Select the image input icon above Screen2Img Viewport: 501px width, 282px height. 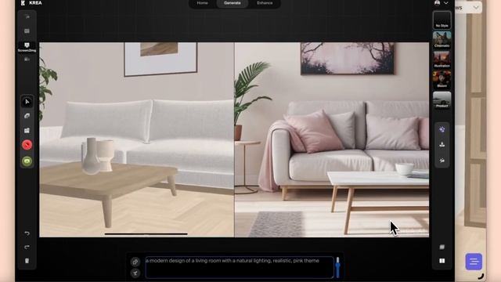[27, 31]
